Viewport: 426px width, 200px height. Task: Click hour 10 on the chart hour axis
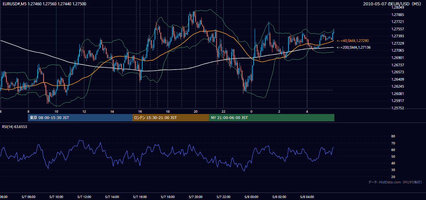56,111
